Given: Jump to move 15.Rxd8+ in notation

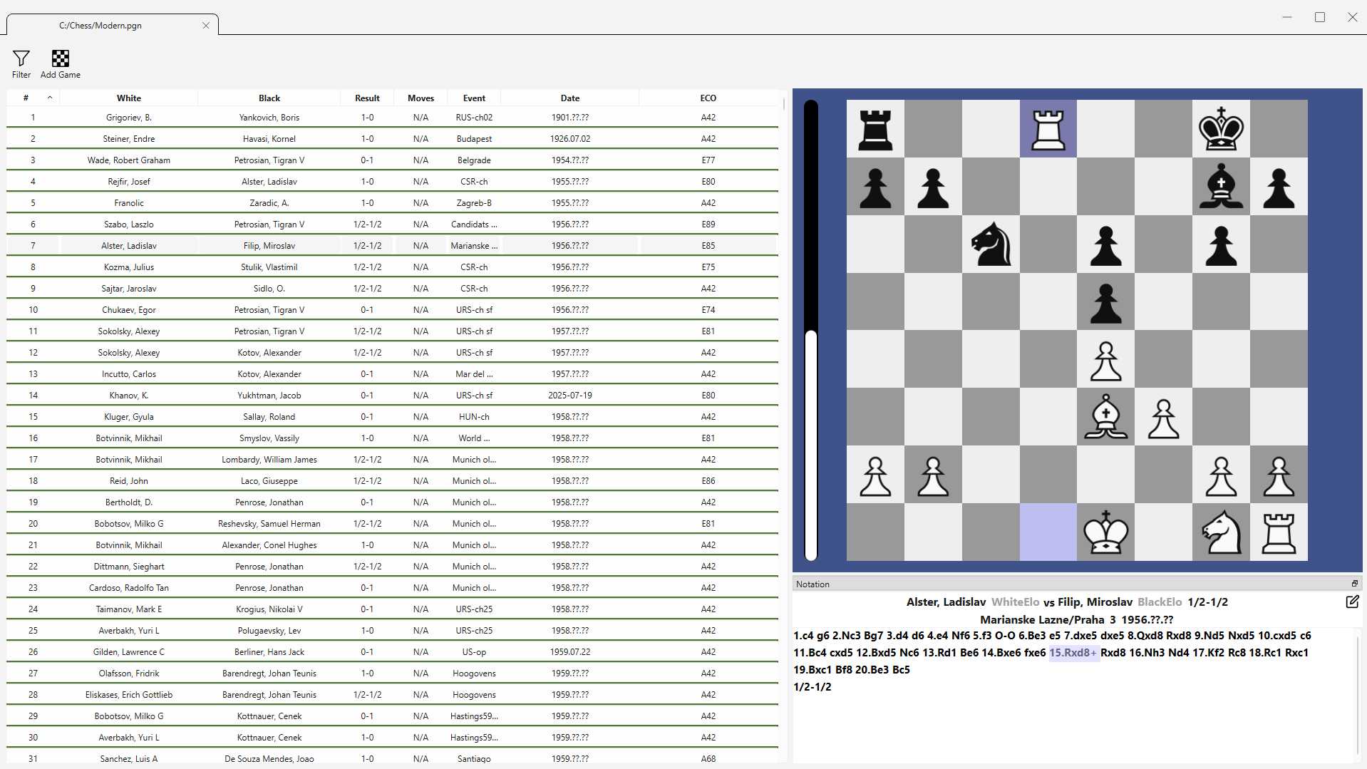Looking at the screenshot, I should pos(1073,653).
